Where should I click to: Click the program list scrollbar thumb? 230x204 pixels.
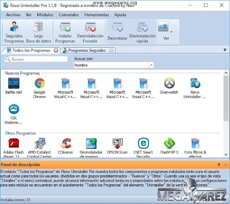(226, 98)
